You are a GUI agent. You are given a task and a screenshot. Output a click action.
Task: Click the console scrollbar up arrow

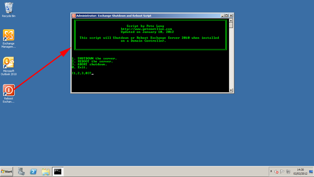pos(231,21)
